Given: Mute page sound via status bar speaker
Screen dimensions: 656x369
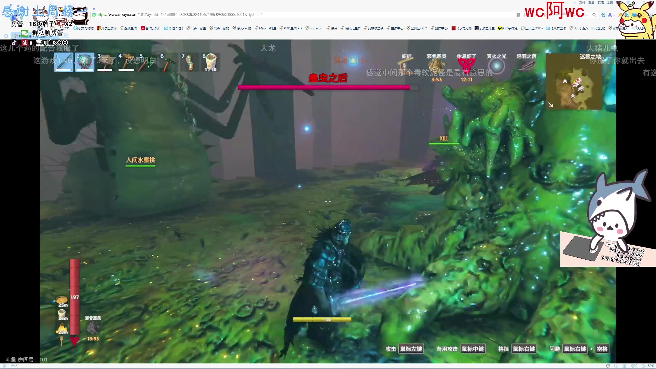Looking at the screenshot, I should point(616,366).
